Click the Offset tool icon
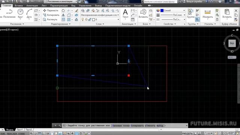 point(76,19)
